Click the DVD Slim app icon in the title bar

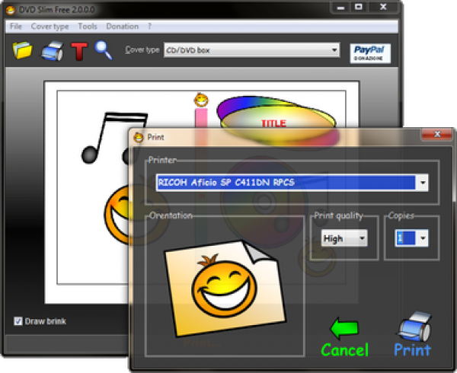11,10
